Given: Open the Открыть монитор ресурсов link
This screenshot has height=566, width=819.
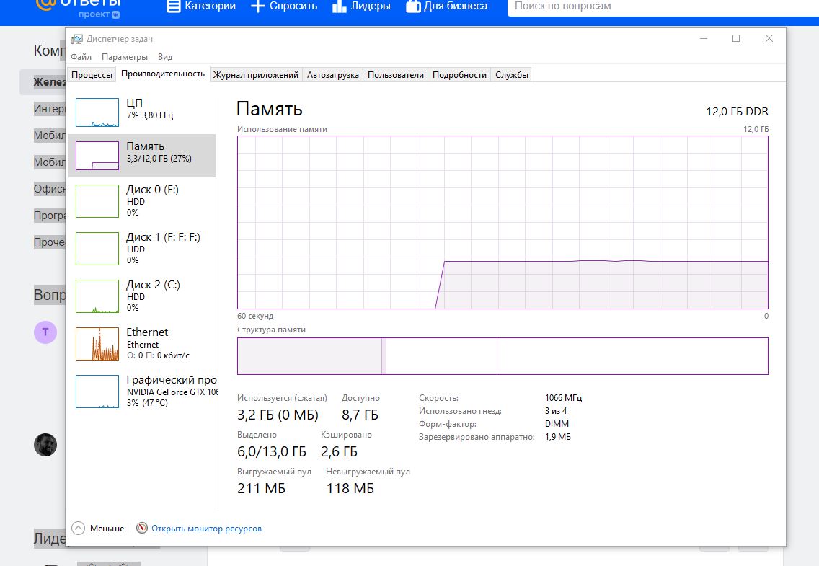Looking at the screenshot, I should pos(206,529).
